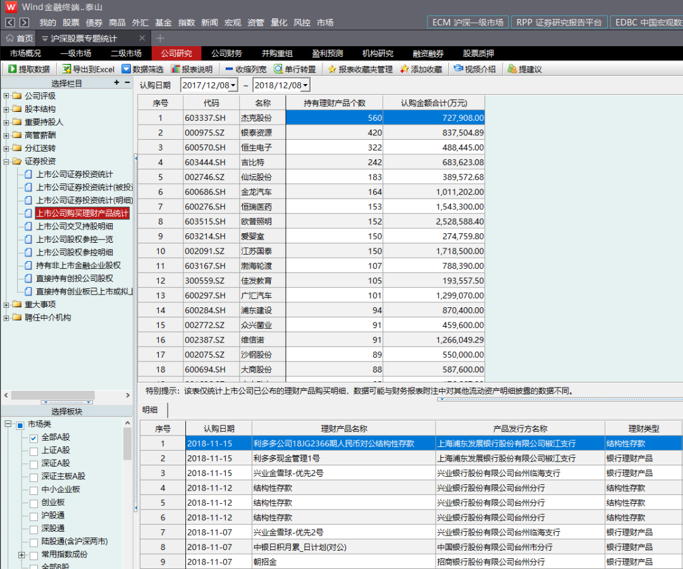Click the 添加收藏 star icon
Image resolution: width=683 pixels, height=569 pixels.
404,69
